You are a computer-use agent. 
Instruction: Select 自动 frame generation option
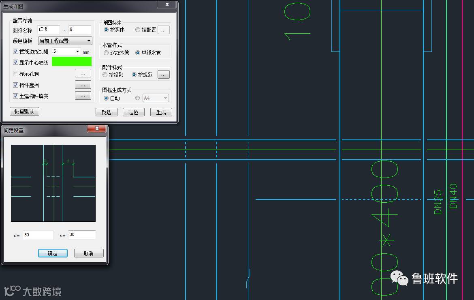click(x=106, y=98)
